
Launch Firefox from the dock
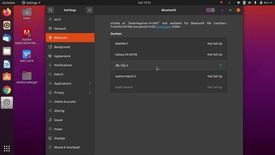(x=7, y=12)
